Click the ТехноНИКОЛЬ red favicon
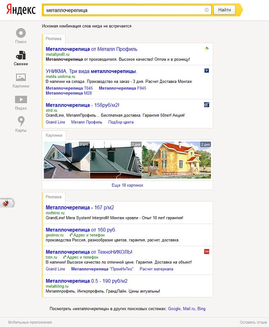This screenshot has width=269, height=327. 207,252
